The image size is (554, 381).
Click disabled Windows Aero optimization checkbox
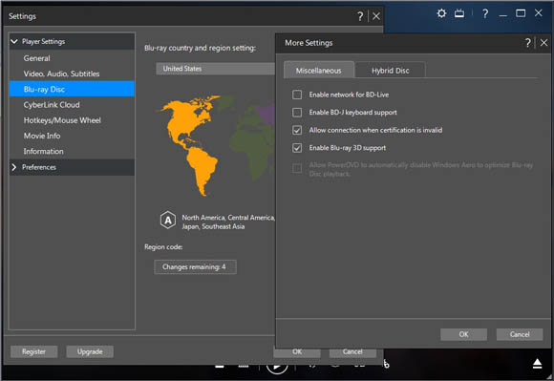tap(297, 168)
